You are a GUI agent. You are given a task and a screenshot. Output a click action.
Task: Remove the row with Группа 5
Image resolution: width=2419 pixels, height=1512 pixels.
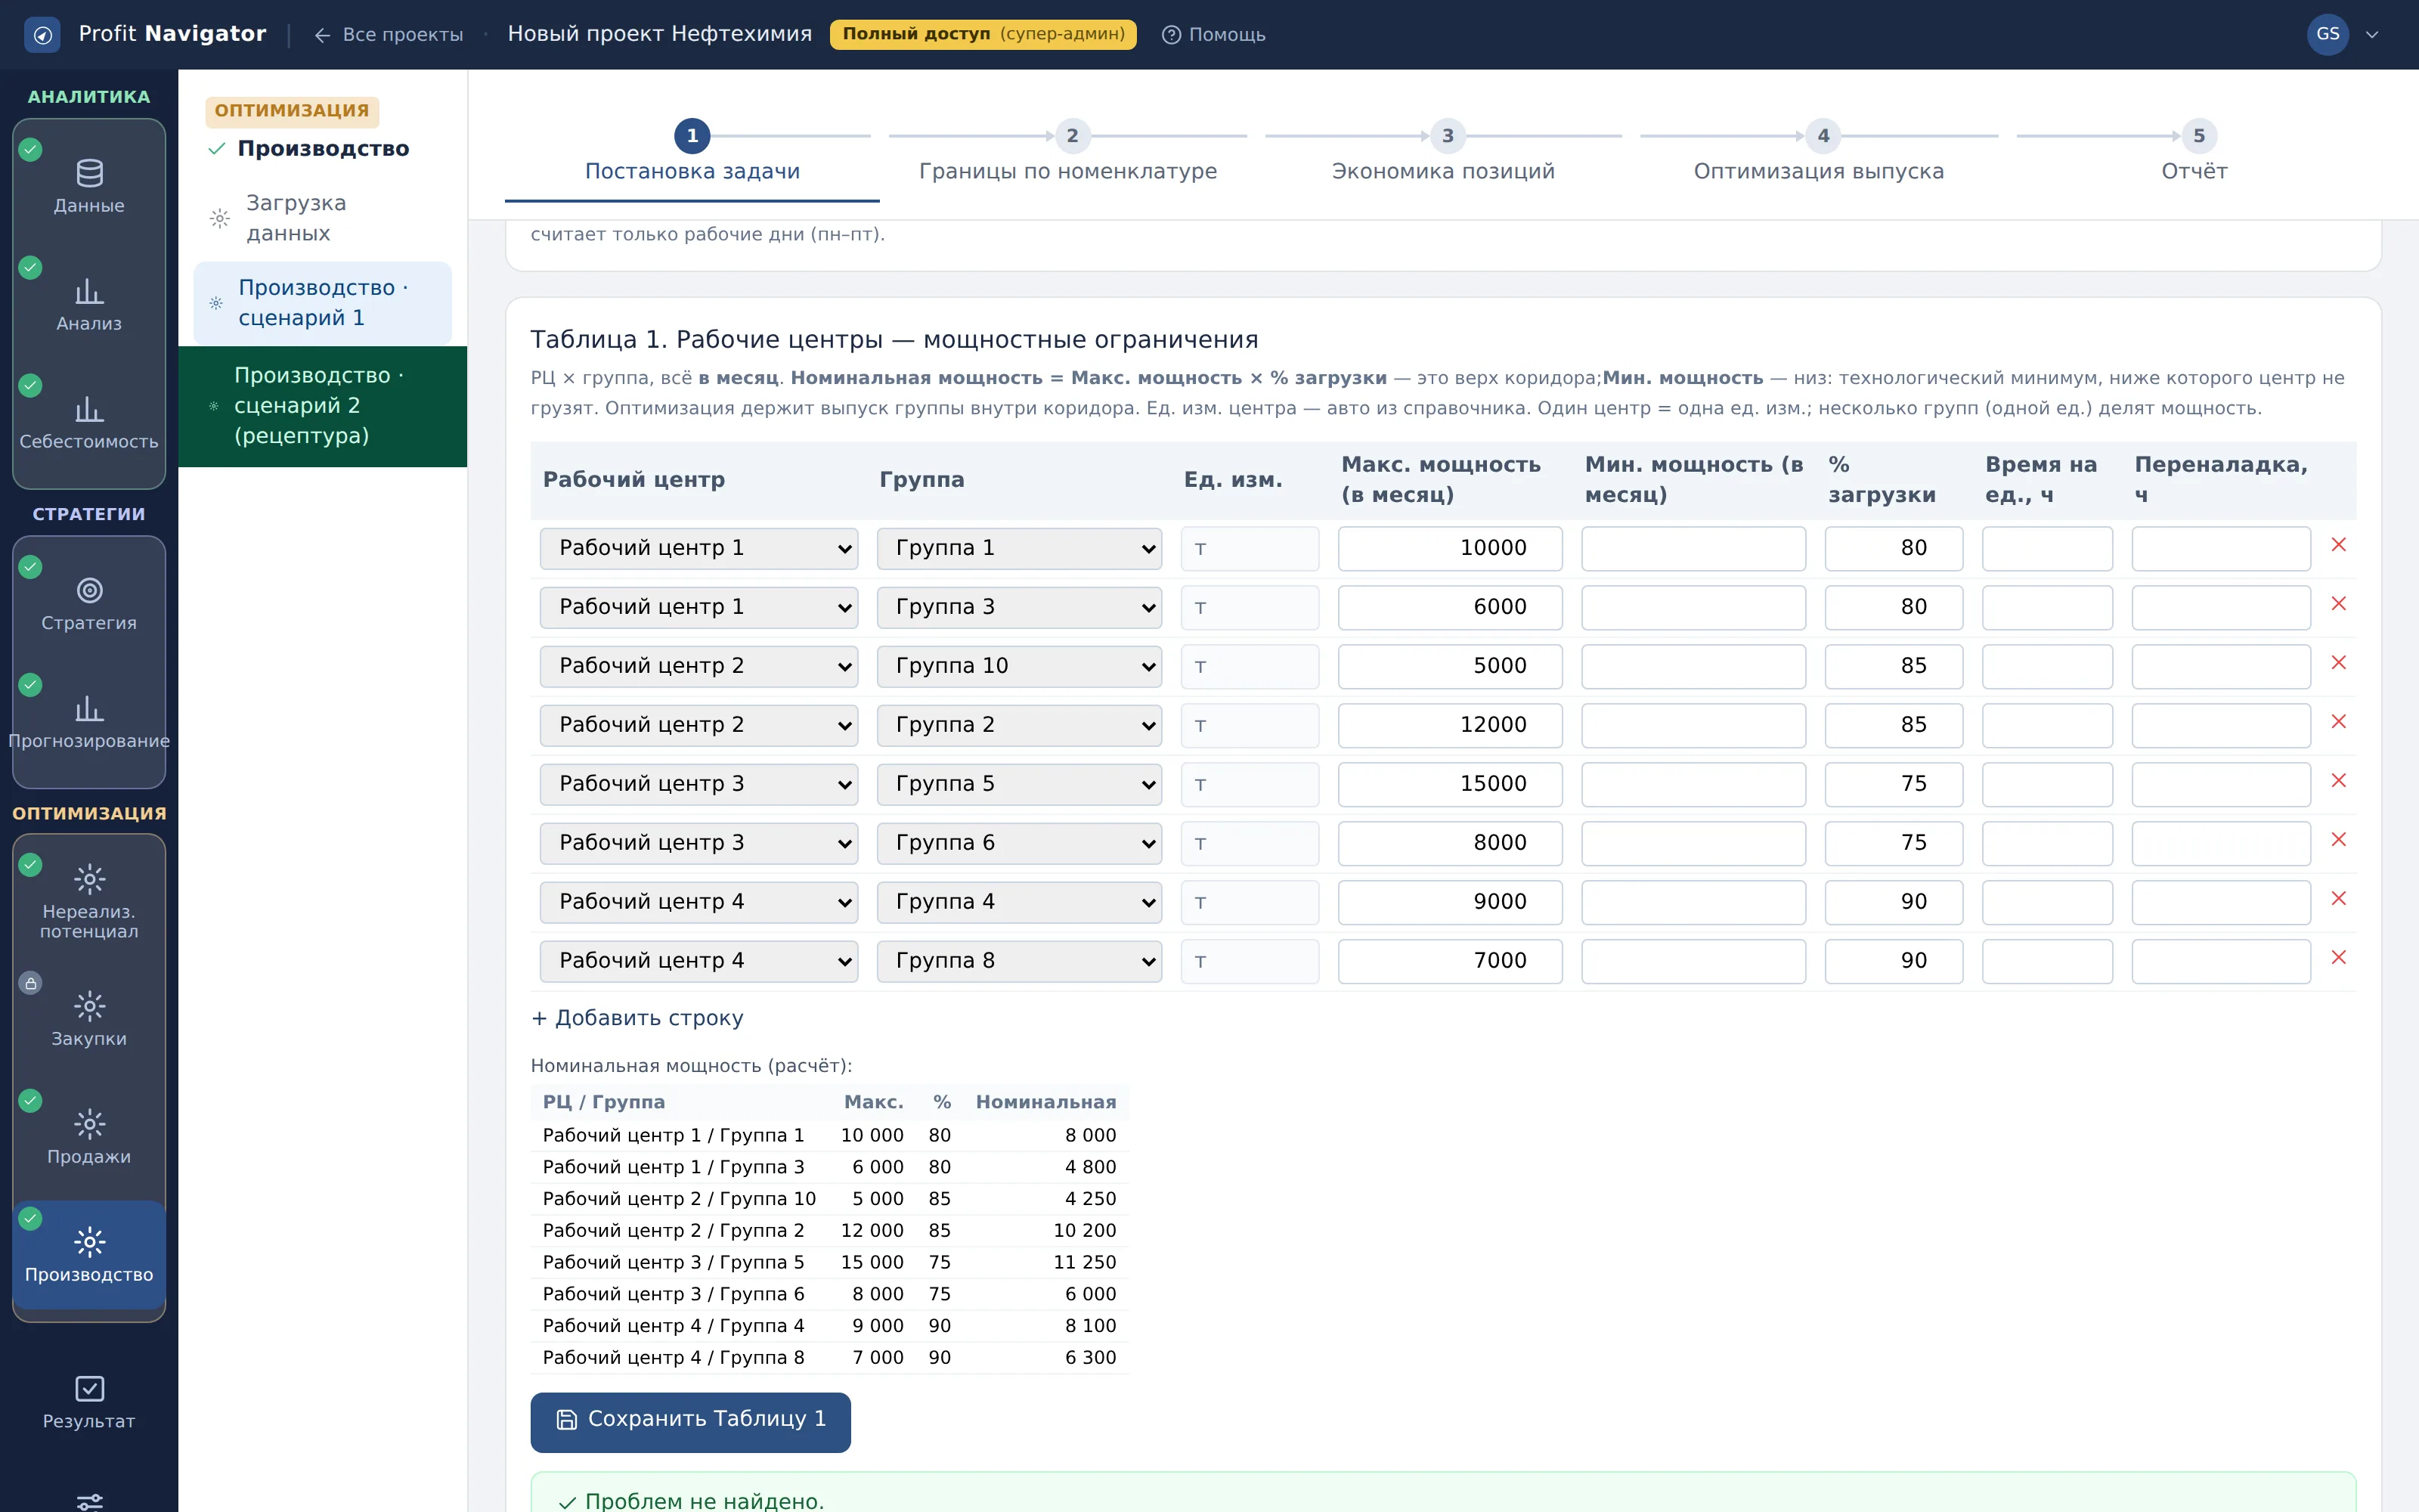[x=2338, y=781]
